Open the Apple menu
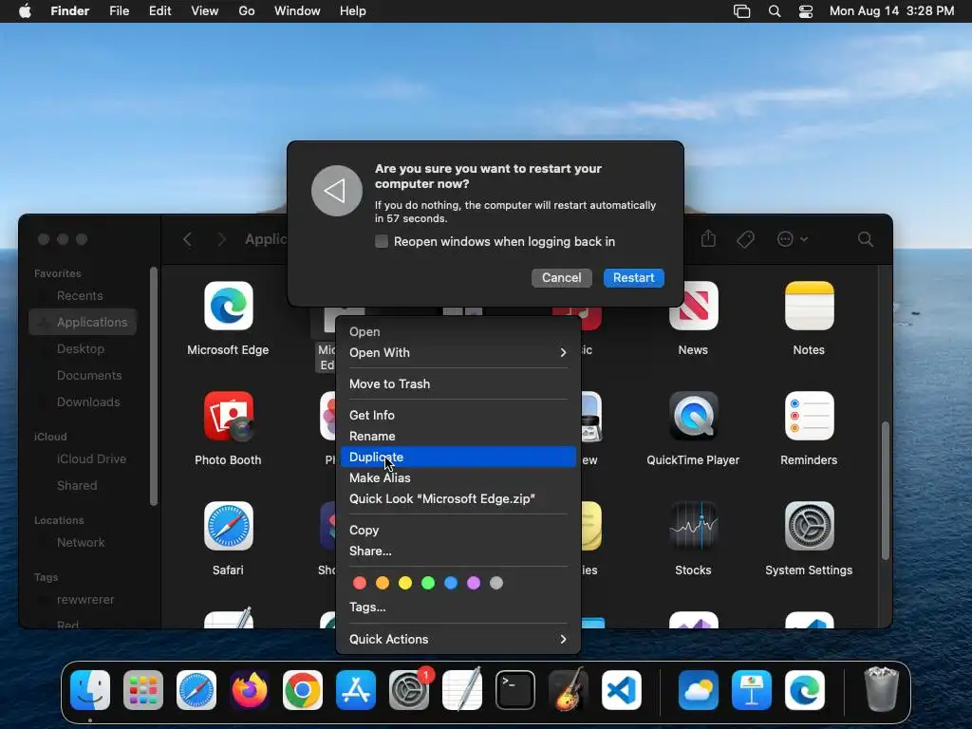Image resolution: width=972 pixels, height=729 pixels. coord(25,11)
